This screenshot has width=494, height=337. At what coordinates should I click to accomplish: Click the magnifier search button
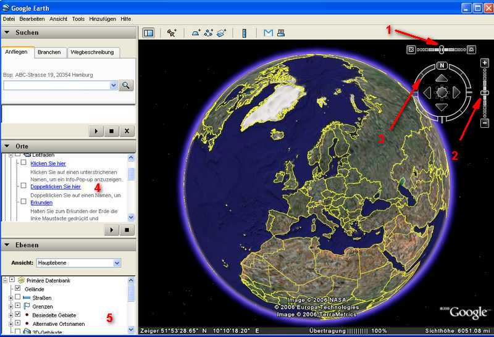(126, 85)
